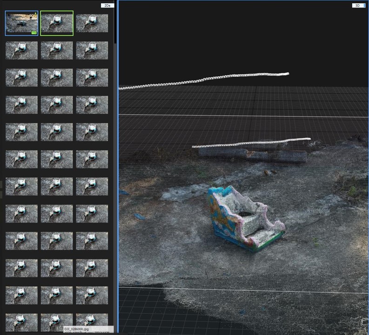This screenshot has height=335, width=369.
Task: Select the green-outlined second image thumbnail
Action: point(57,23)
